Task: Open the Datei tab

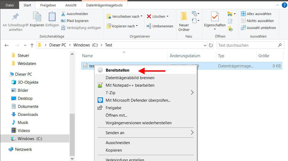Action: click(x=10, y=5)
